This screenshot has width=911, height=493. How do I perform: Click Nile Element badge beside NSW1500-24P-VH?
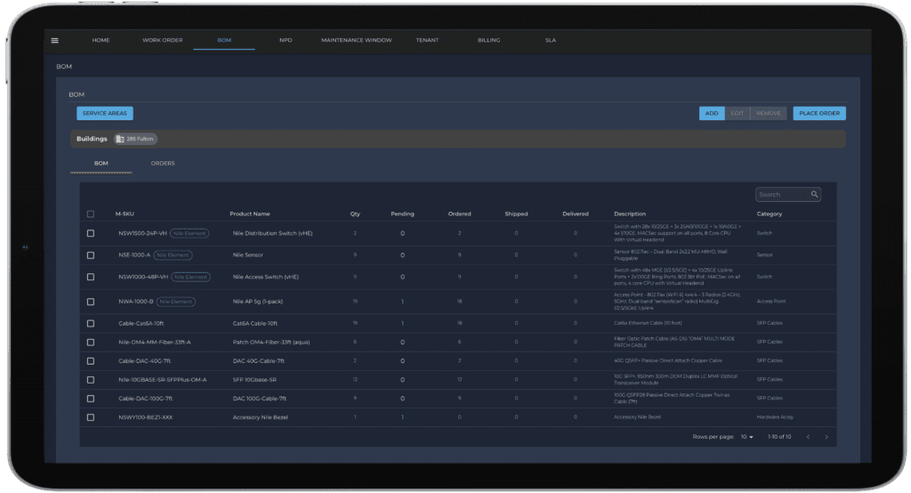click(x=189, y=233)
